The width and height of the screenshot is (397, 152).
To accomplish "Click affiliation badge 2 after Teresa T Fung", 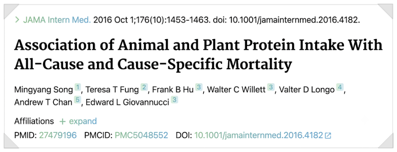I will click(x=144, y=88).
